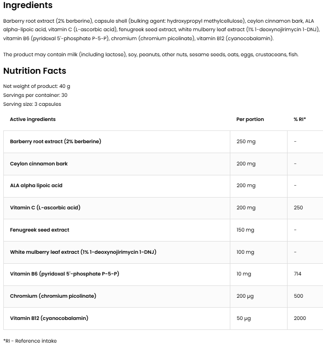
Task: Click the White mulberry leaf extract row label
Action: pyautogui.click(x=83, y=252)
